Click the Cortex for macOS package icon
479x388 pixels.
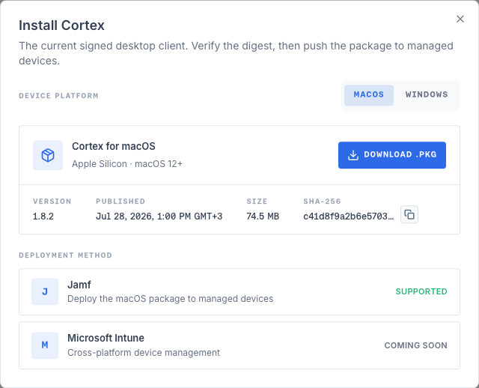[x=48, y=155]
